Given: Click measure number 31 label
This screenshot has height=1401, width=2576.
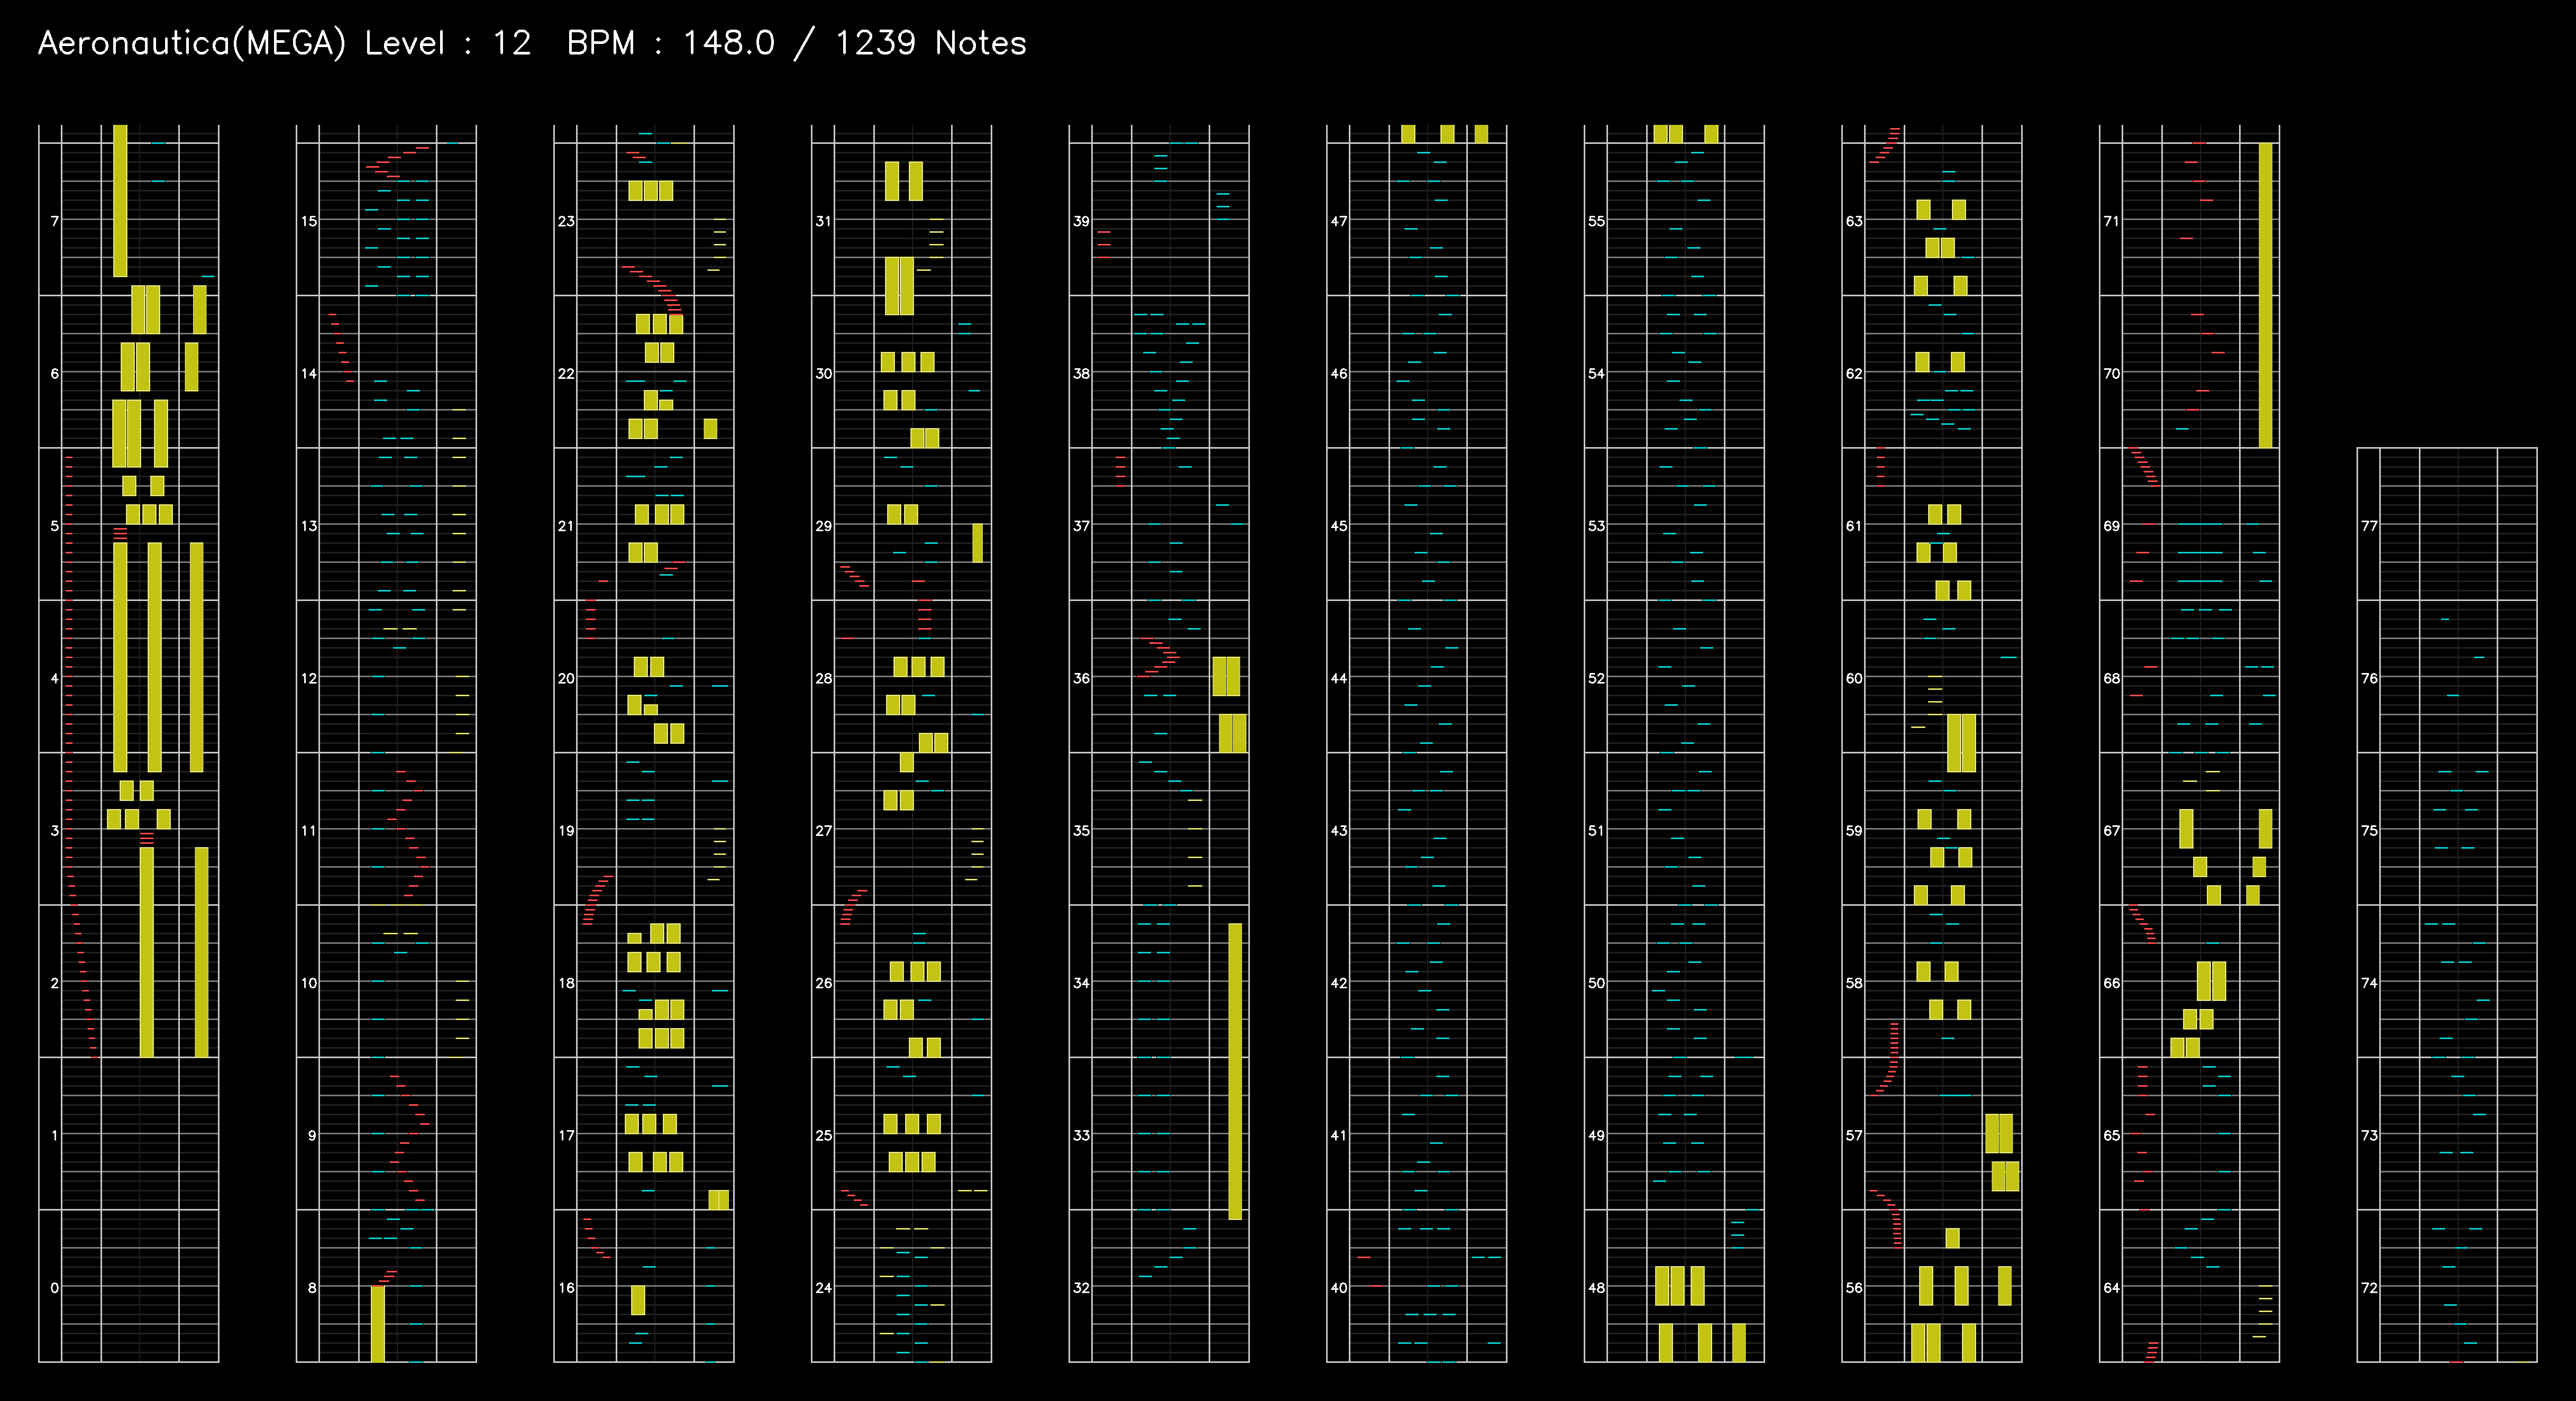Looking at the screenshot, I should pos(823,221).
